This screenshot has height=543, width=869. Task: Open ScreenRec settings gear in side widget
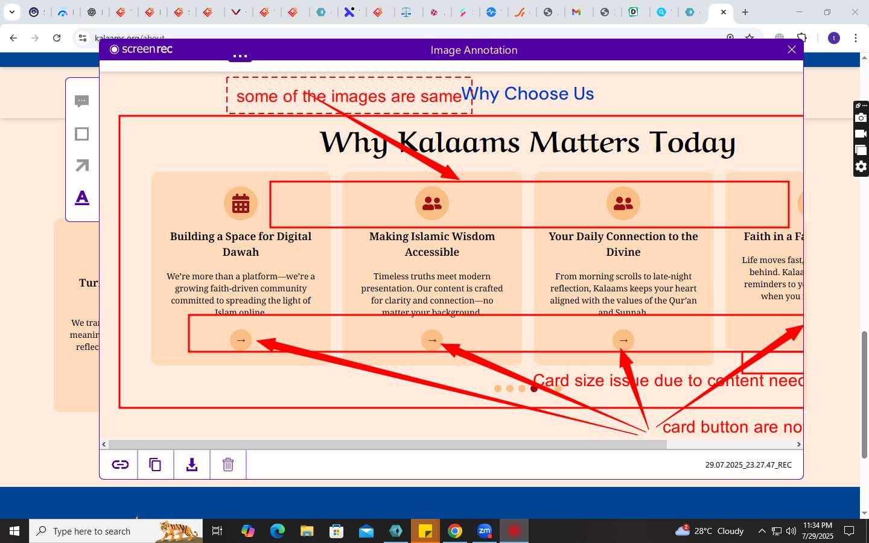[x=861, y=167]
